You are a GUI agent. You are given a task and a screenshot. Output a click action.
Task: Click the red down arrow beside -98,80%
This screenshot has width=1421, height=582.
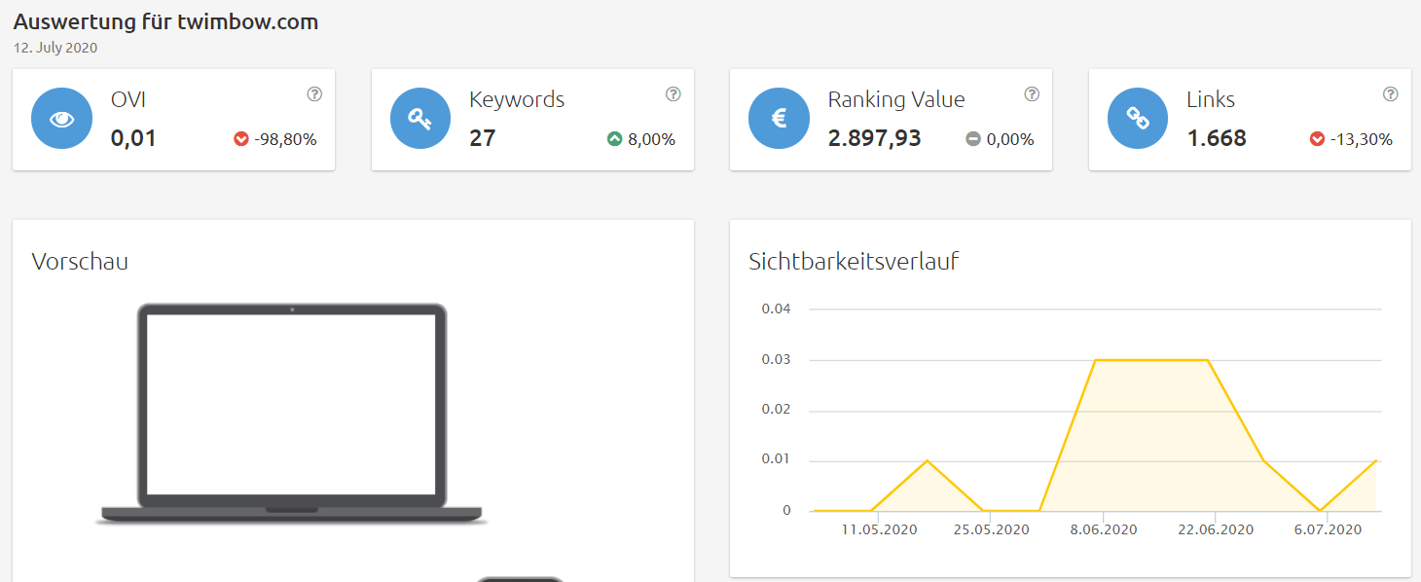[241, 139]
